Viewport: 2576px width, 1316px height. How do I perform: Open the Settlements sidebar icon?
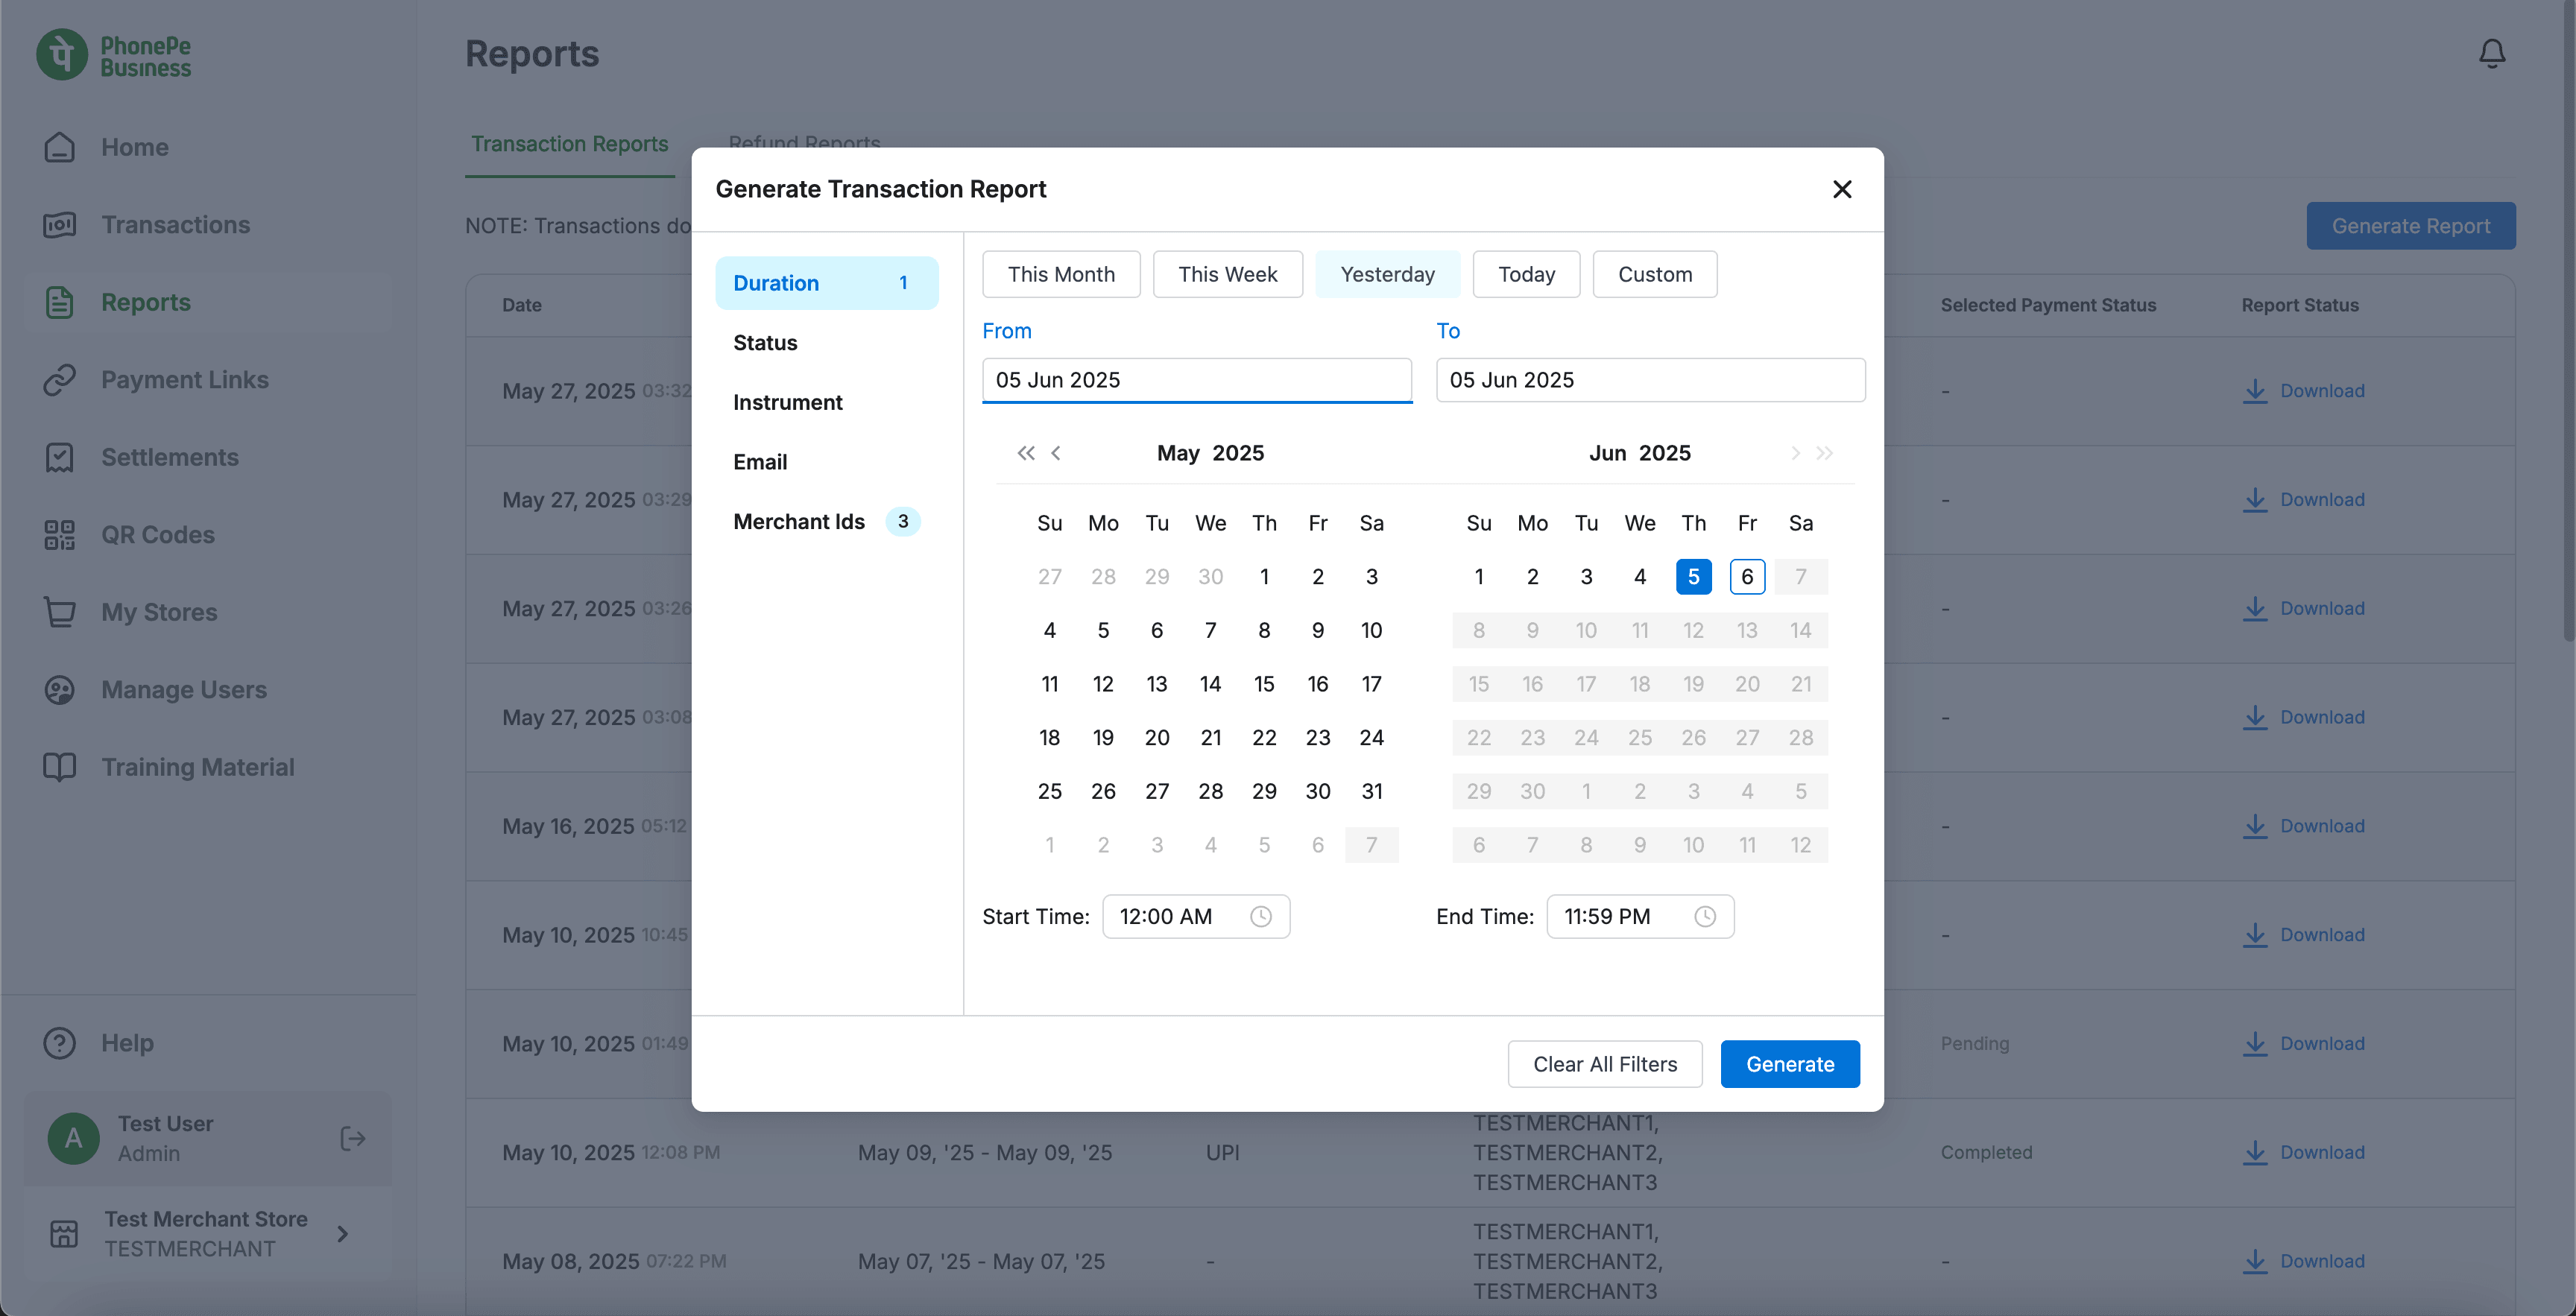point(59,457)
